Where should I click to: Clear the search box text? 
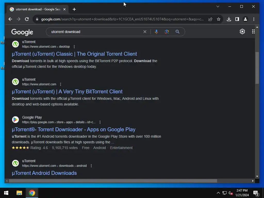145,32
